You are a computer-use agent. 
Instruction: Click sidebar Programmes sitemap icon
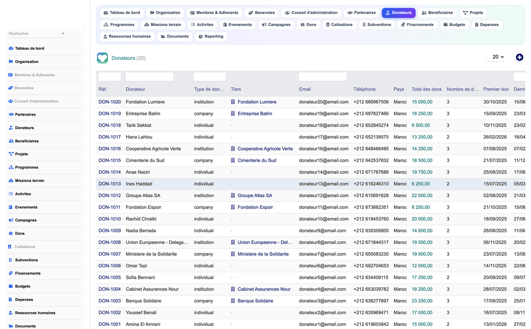pyautogui.click(x=11, y=167)
